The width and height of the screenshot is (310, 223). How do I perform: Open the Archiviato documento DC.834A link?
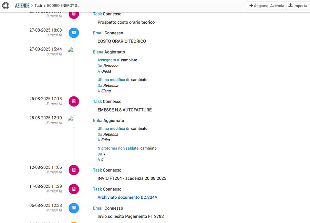127,197
